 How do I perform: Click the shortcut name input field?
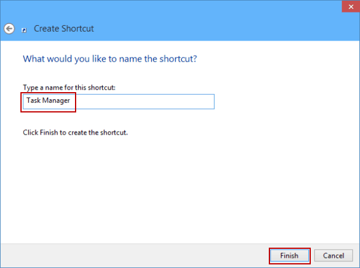pos(118,101)
